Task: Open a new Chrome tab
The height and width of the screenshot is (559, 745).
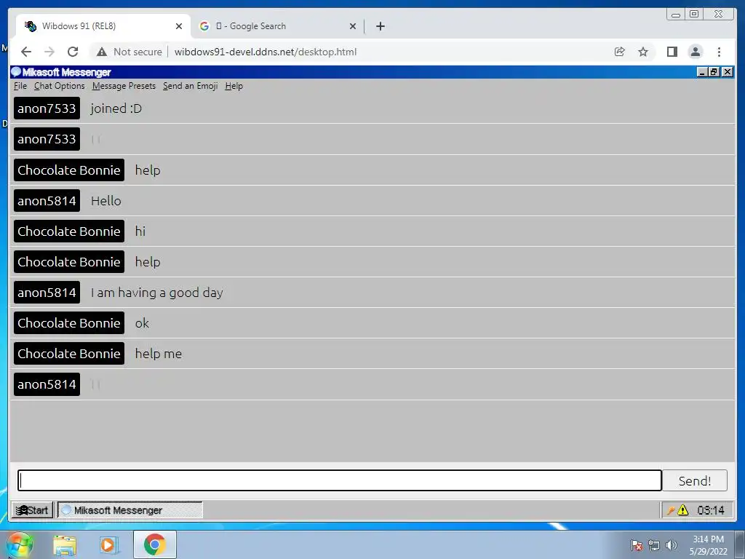Action: pos(380,26)
